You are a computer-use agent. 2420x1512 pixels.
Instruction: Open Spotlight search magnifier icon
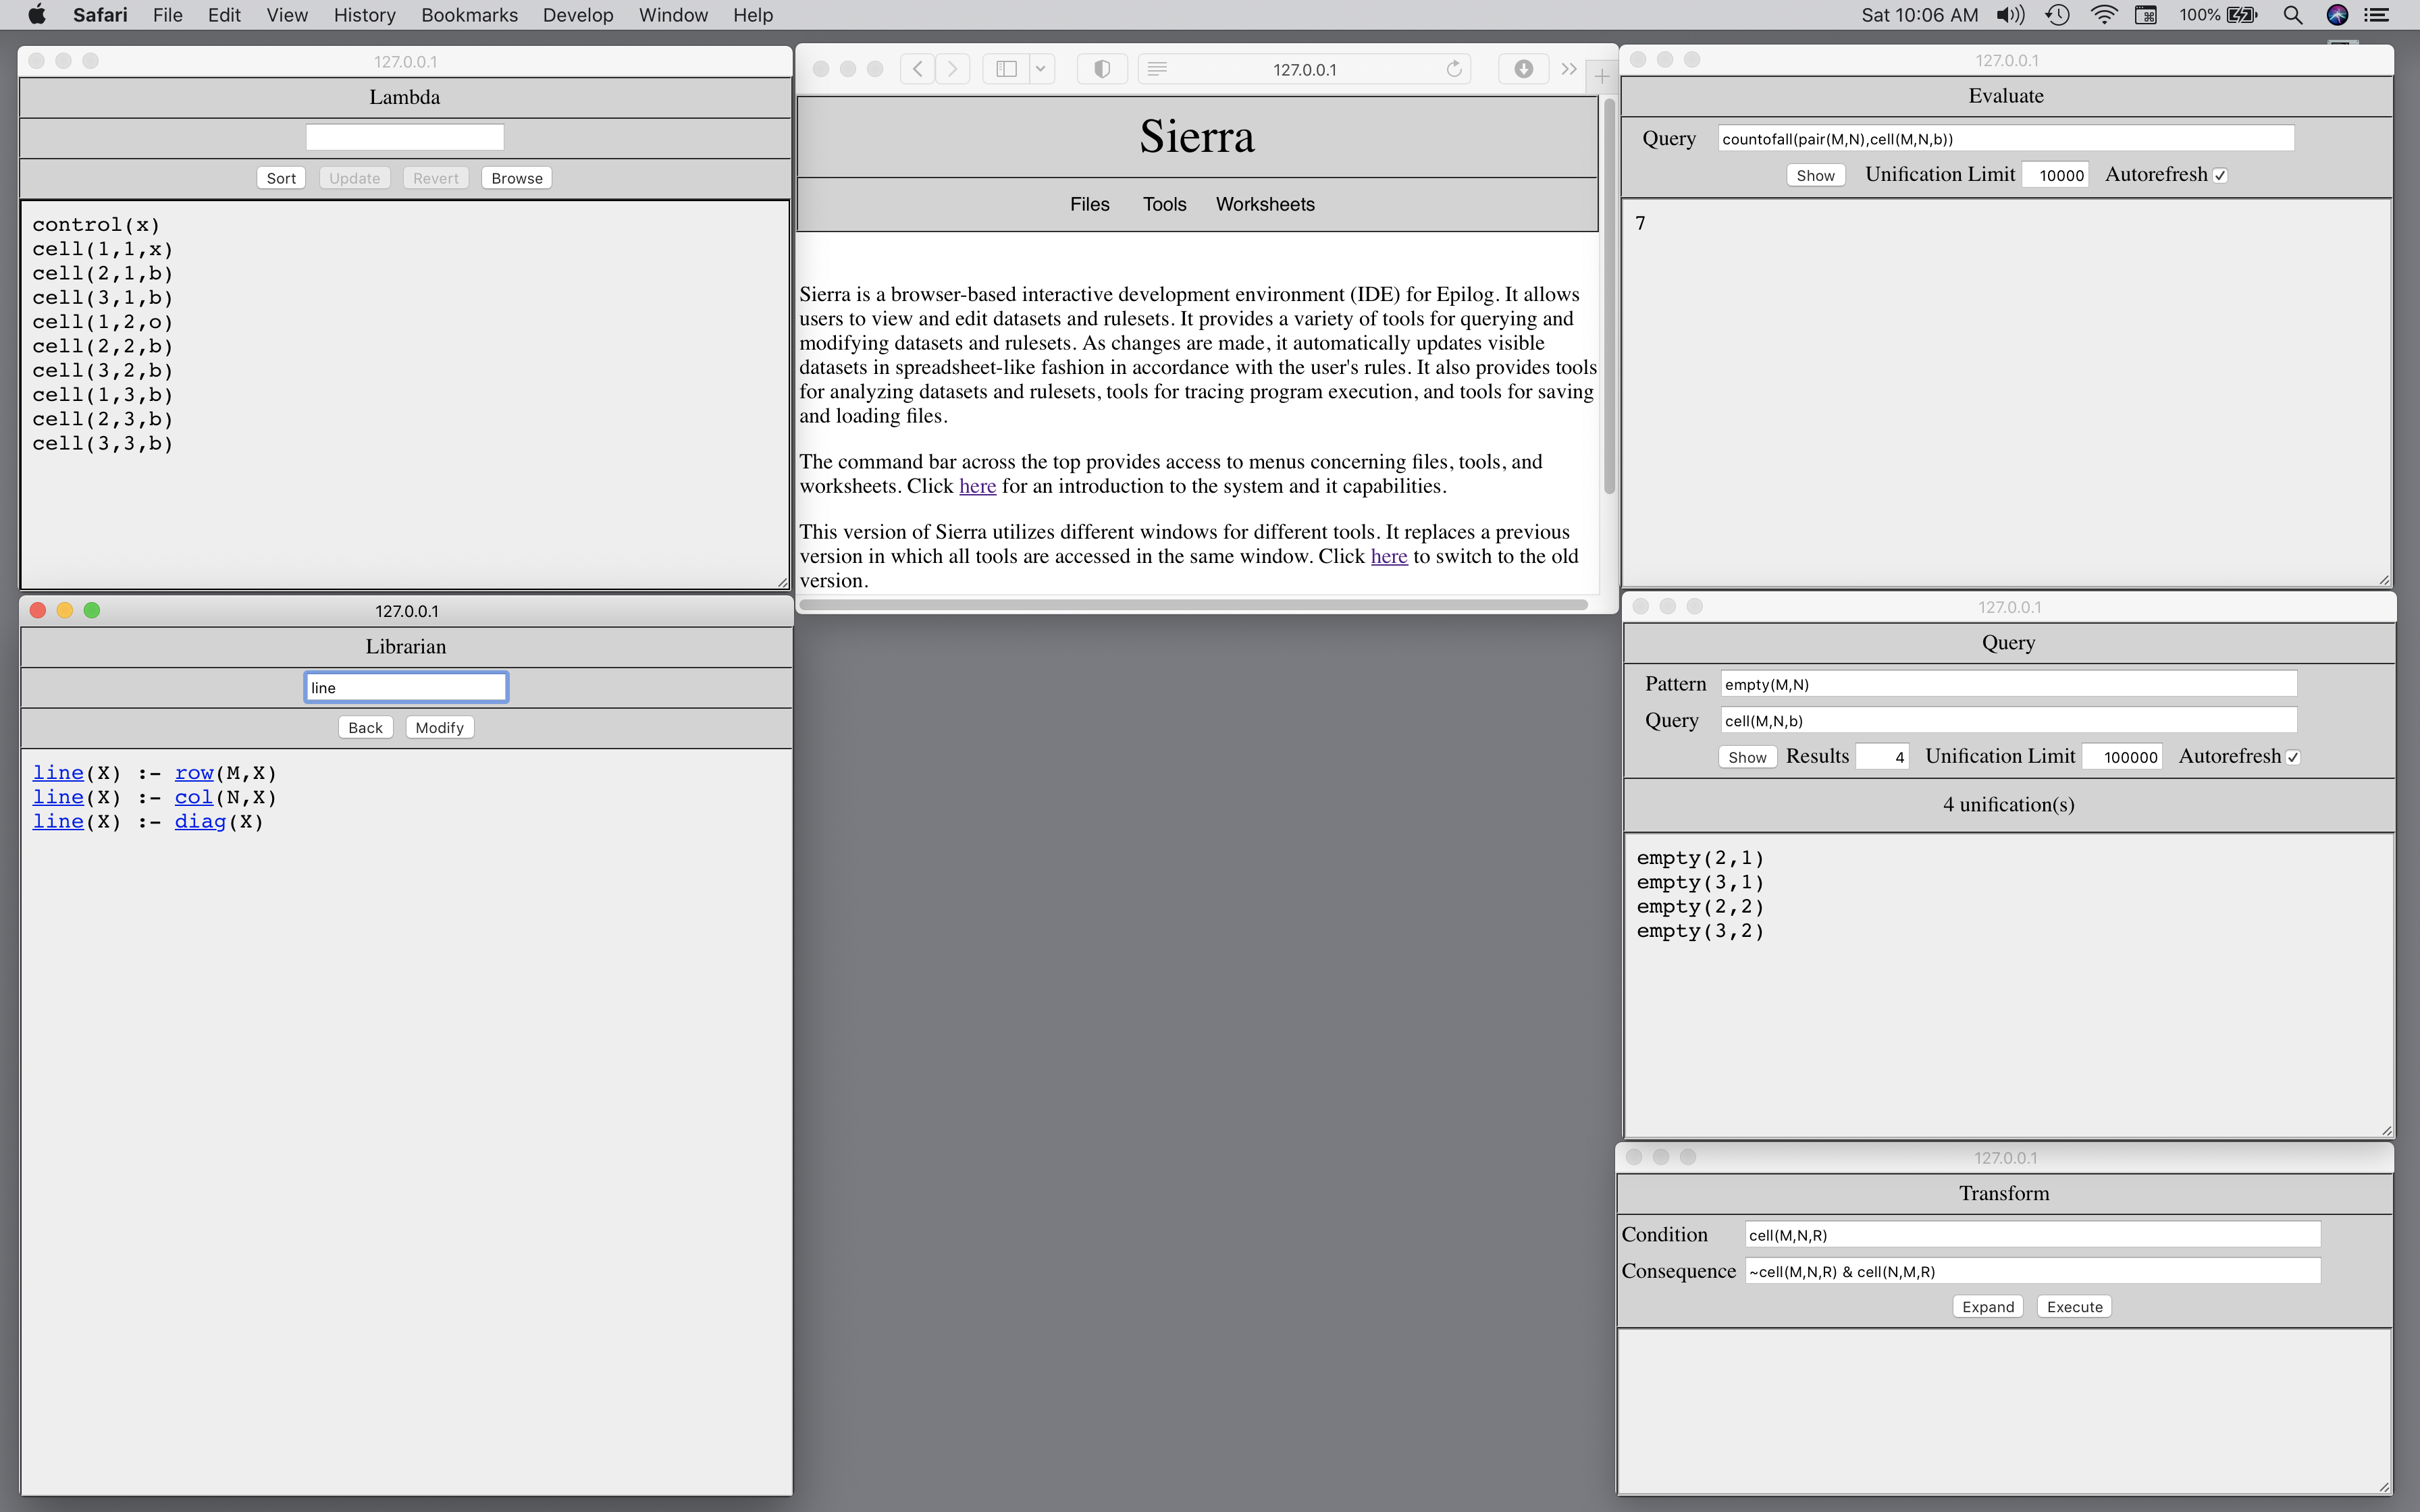click(x=2293, y=15)
